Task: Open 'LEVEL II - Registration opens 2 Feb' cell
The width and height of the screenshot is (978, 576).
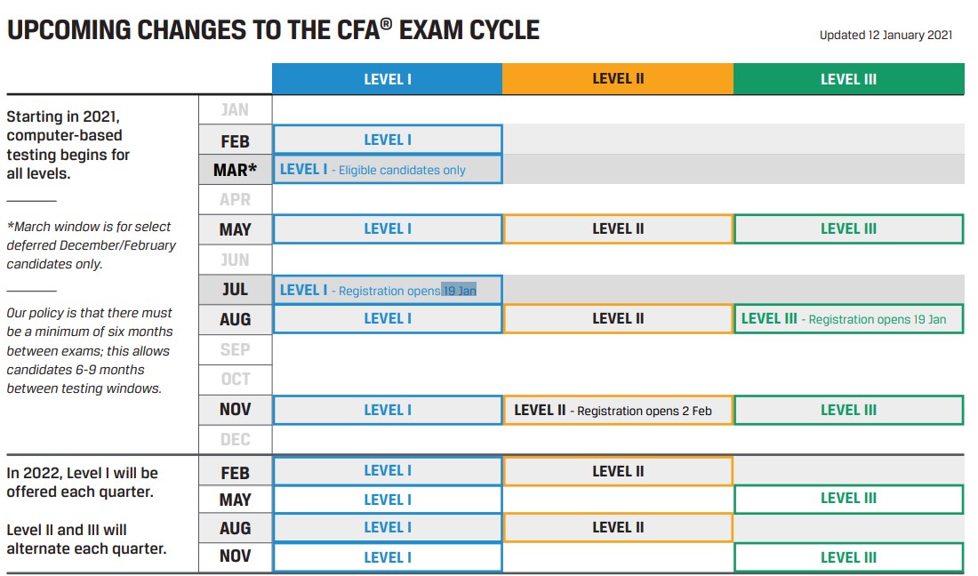Action: (x=618, y=410)
